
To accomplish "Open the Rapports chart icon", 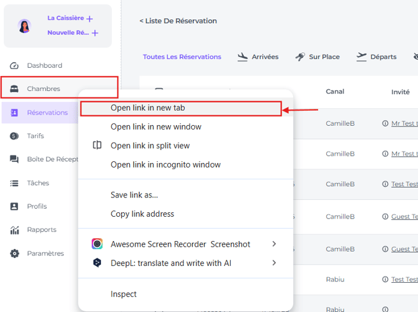I will point(14,230).
